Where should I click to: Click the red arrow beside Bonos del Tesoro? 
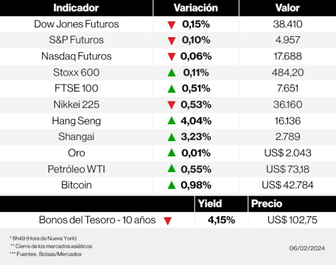(x=168, y=221)
